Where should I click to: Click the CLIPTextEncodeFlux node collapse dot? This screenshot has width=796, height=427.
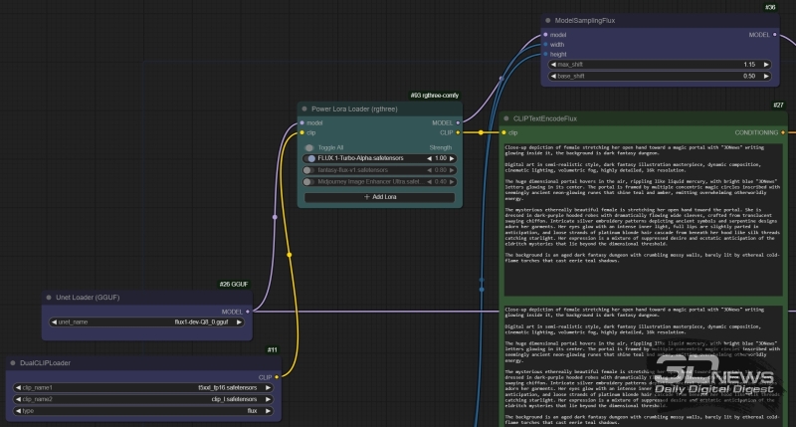click(x=505, y=117)
